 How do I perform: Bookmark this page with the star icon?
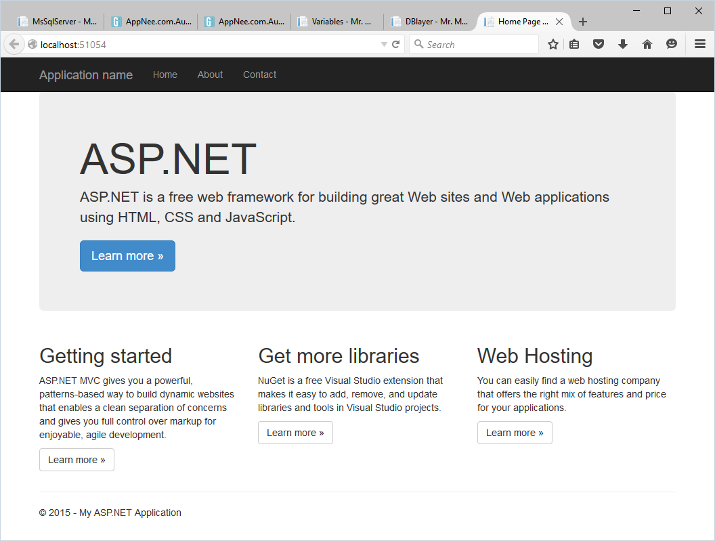point(553,44)
